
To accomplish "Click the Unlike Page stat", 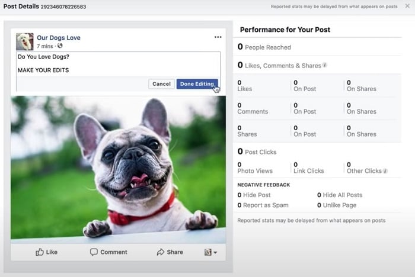I will point(337,205).
